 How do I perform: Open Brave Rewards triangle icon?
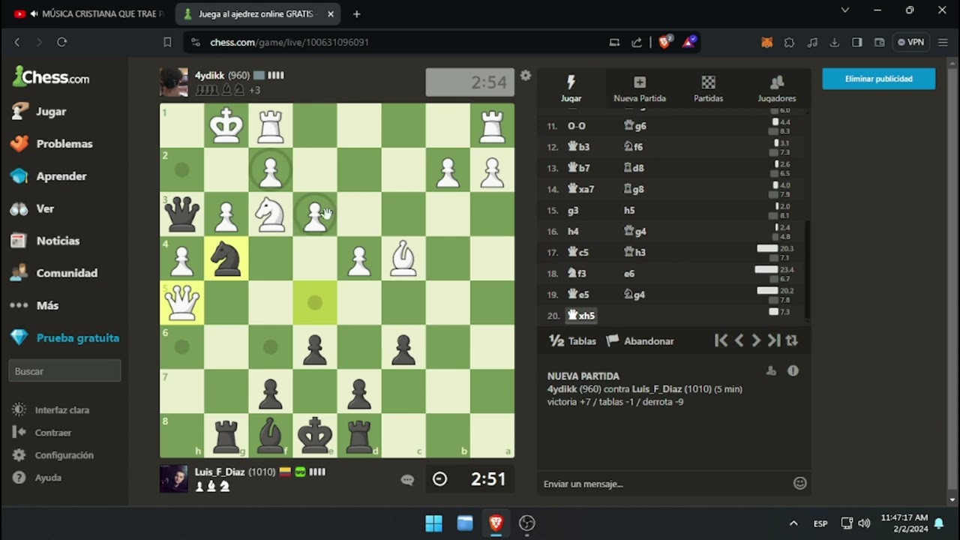[688, 42]
